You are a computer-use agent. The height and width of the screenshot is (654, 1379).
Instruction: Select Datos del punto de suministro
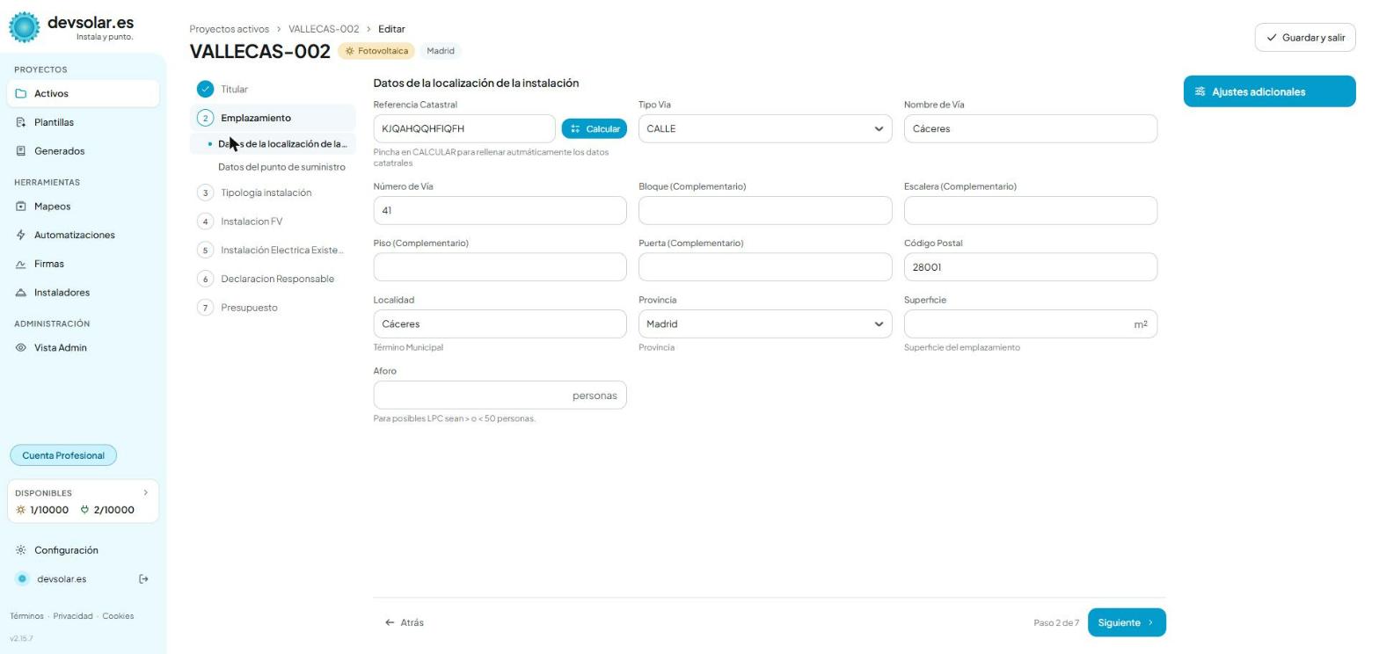point(281,167)
